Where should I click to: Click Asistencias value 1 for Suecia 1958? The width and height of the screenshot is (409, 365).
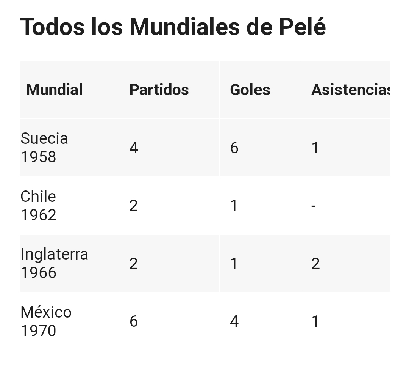coord(315,148)
